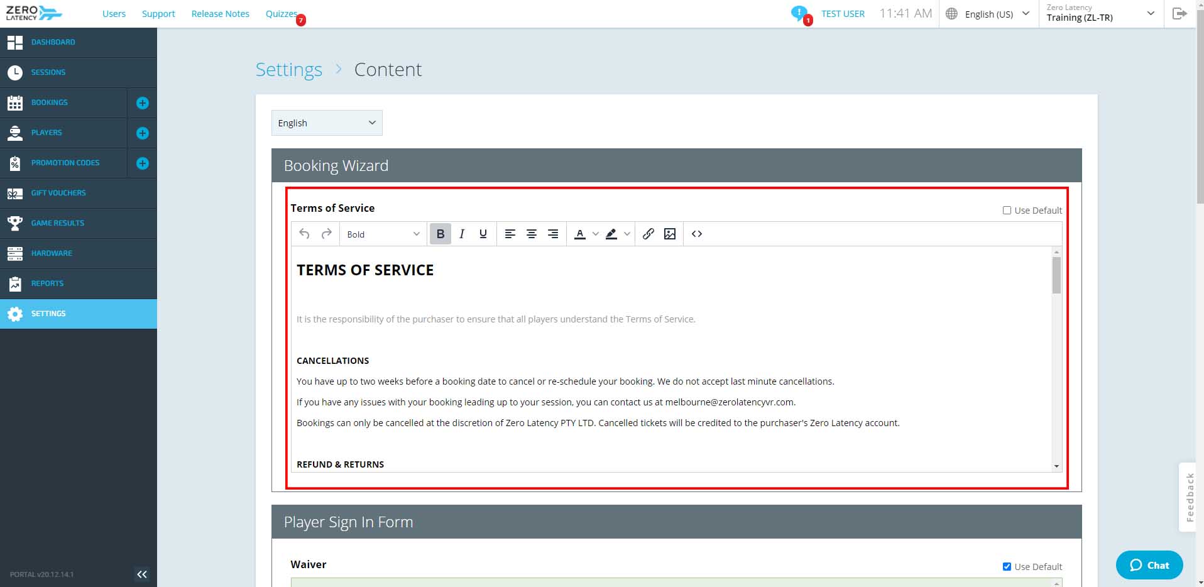Undo last edit in Terms editor
Image resolution: width=1204 pixels, height=587 pixels.
coord(304,234)
